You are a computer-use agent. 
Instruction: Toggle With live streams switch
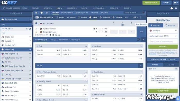[x=37, y=17]
